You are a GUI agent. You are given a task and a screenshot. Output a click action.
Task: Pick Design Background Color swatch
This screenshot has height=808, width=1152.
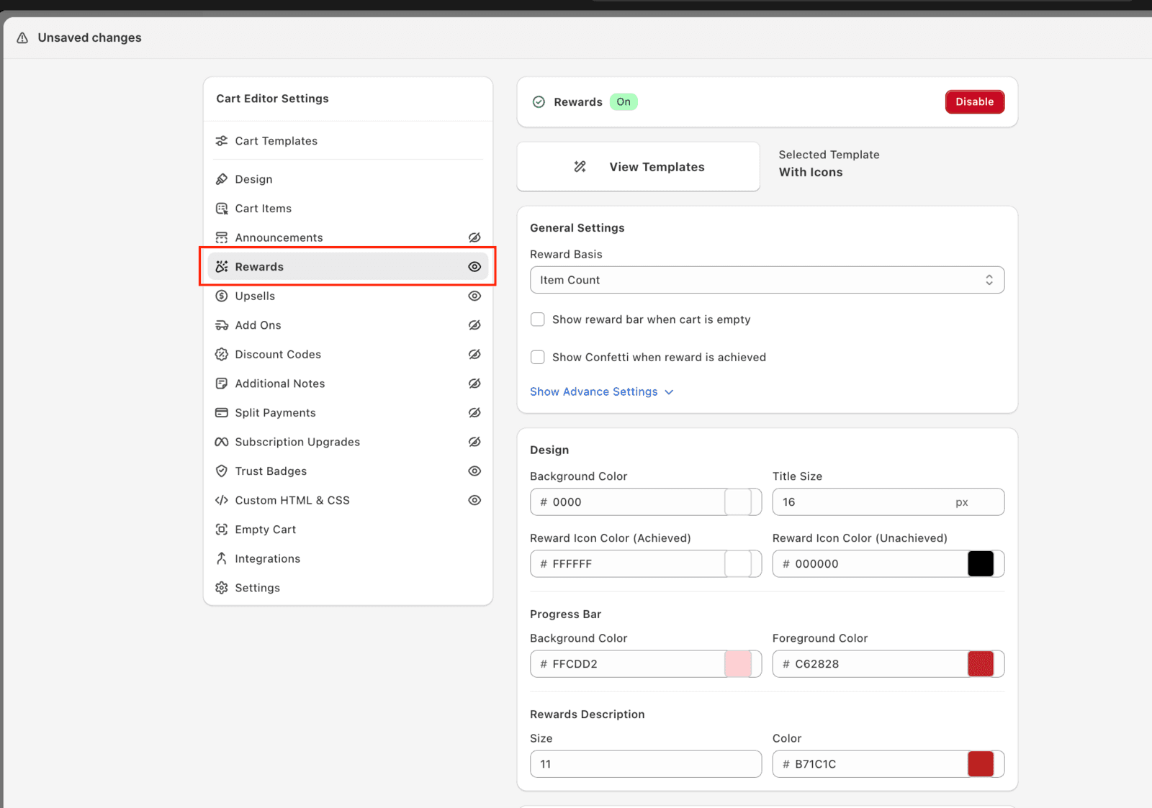coord(738,502)
